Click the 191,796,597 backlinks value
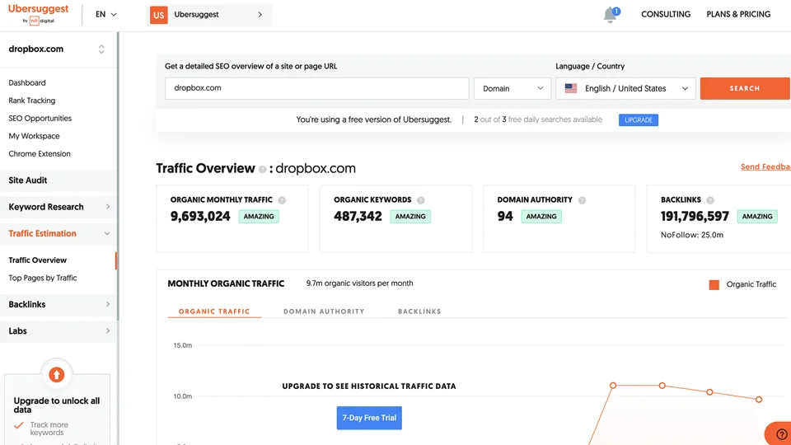Image resolution: width=791 pixels, height=445 pixels. 695,217
